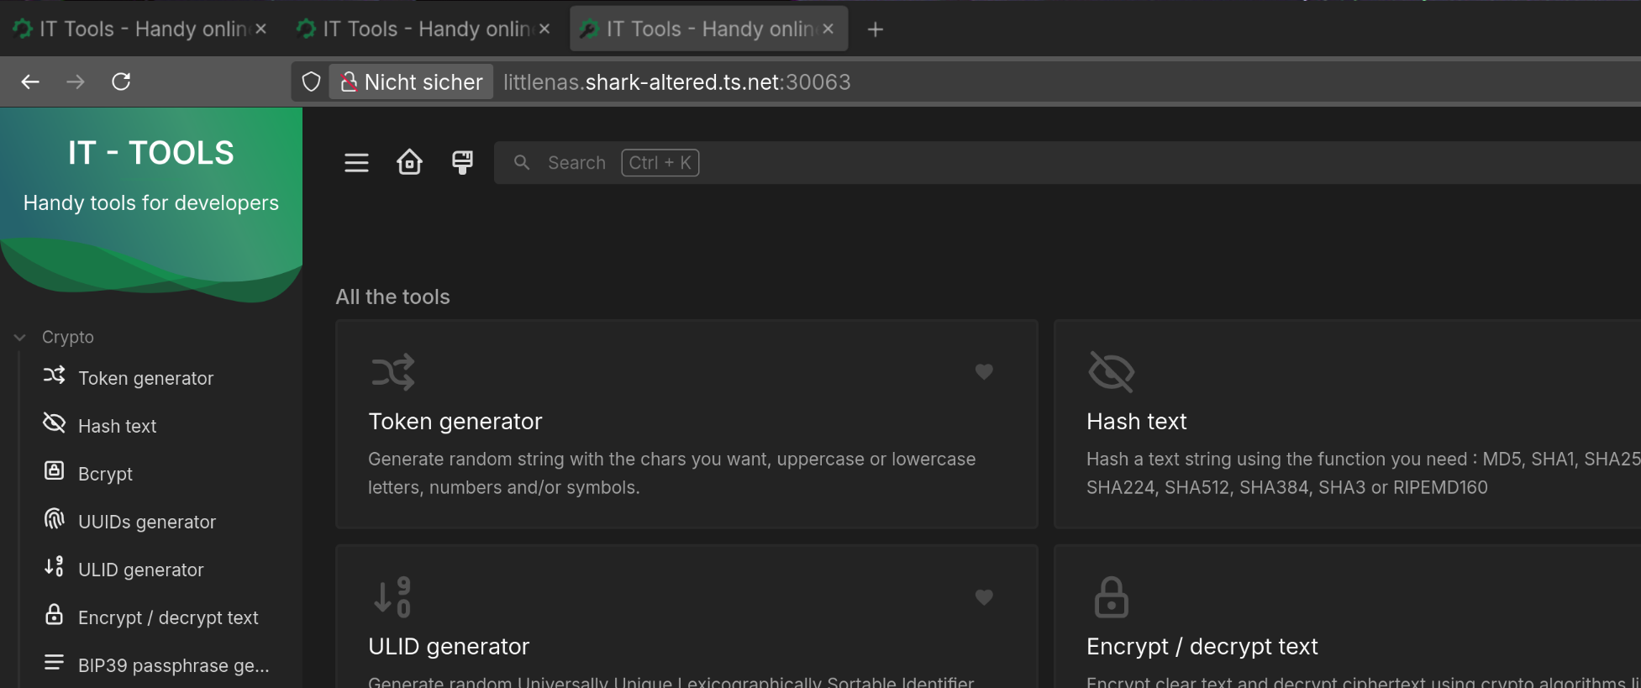This screenshot has width=1641, height=688.
Task: Open Encrypt / decrypt text in sidebar
Action: 167,617
